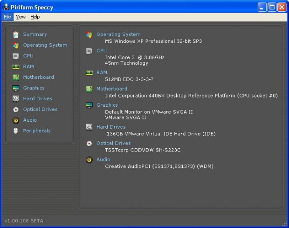The width and height of the screenshot is (289, 228).
Task: Open the Help menu
Action: (35, 17)
